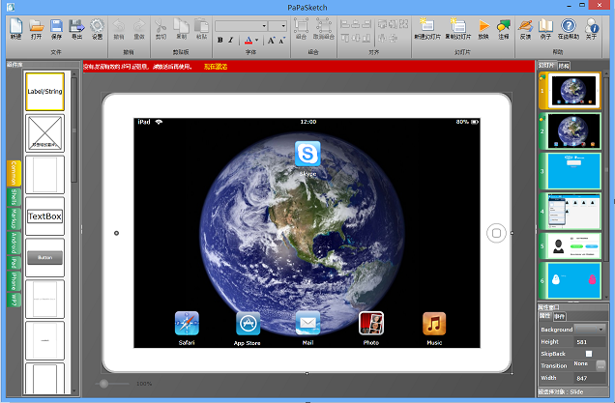615x403 pixels.
Task: Click the Width value field
Action: pyautogui.click(x=590, y=378)
